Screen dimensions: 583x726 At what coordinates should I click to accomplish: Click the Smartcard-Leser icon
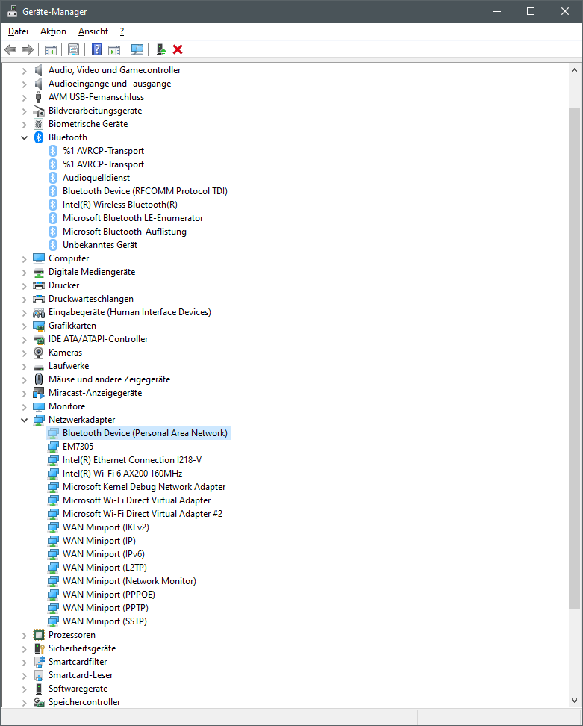[x=39, y=675]
